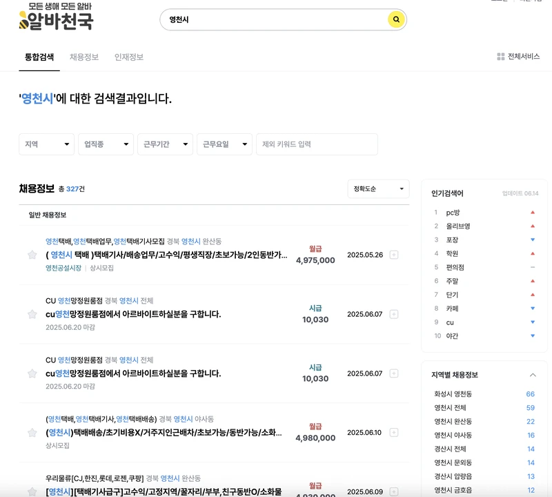Toggle favorite star on the first CU listing
552x497 pixels.
tap(31, 314)
